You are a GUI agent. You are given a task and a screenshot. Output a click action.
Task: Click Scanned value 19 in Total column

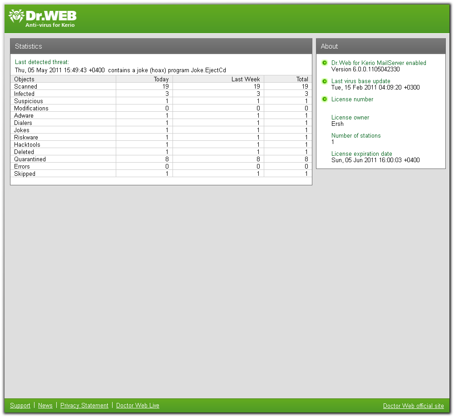pos(305,86)
